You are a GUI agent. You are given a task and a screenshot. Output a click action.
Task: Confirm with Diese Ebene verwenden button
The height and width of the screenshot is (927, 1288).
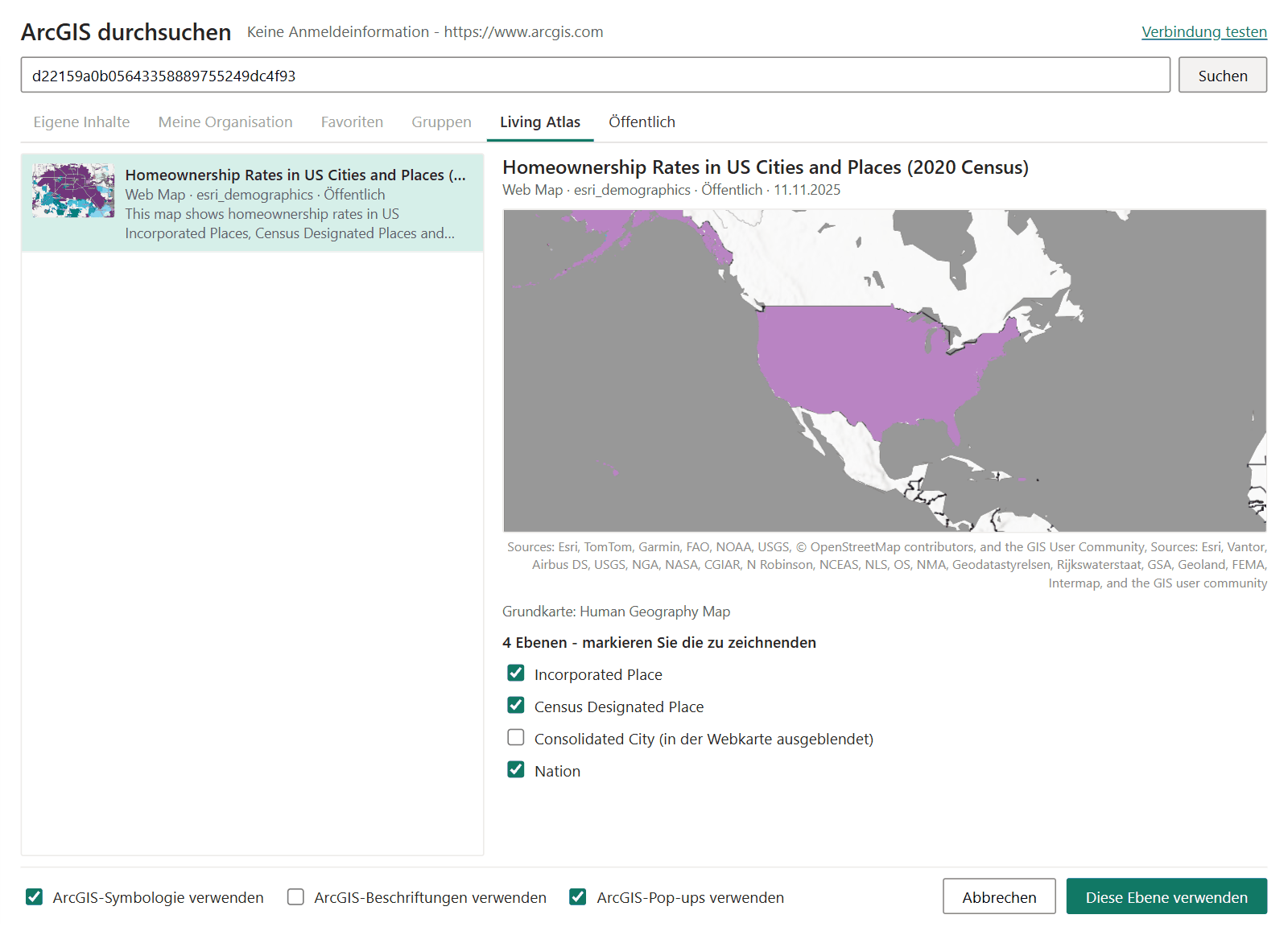(x=1166, y=896)
